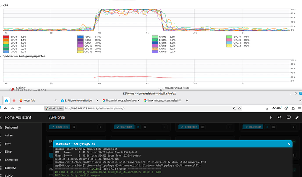Click the translate page icon in address bar
The width and height of the screenshot is (302, 177).
click(234, 109)
